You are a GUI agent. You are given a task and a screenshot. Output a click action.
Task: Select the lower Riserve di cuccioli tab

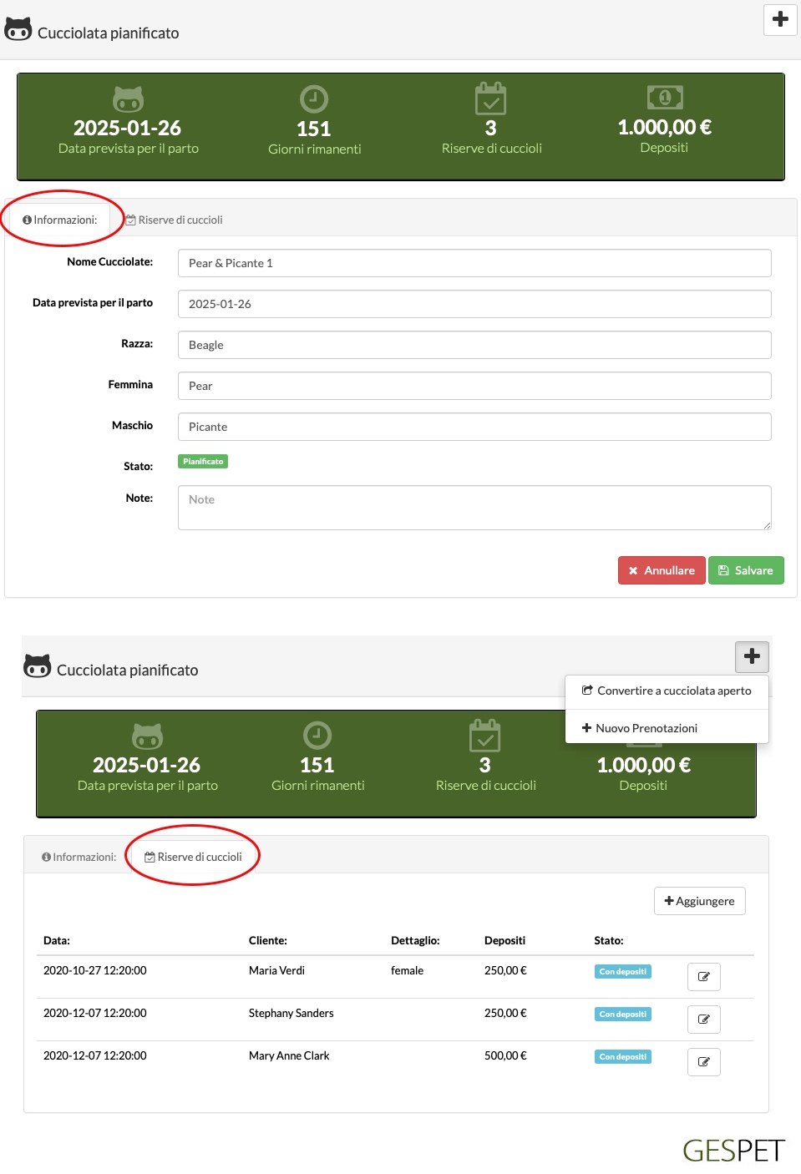click(193, 857)
